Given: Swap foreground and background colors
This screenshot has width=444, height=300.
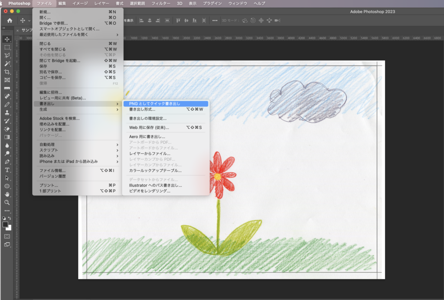Looking at the screenshot, I should [x=10, y=218].
